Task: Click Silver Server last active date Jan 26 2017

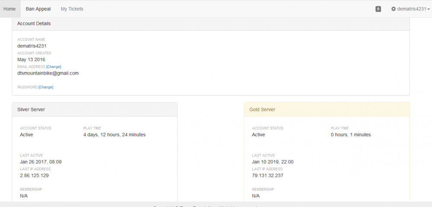Action: (x=41, y=162)
